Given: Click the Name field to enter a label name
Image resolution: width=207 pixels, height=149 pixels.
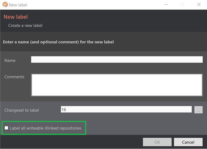Looking at the screenshot, I should point(116,59).
